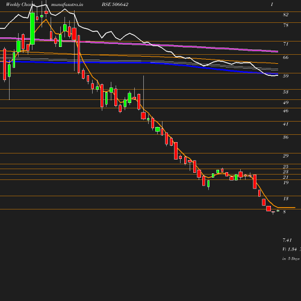This screenshot has width=301, height=301.
Task: Click the price axis label 82
Action: pyautogui.click(x=285, y=14)
